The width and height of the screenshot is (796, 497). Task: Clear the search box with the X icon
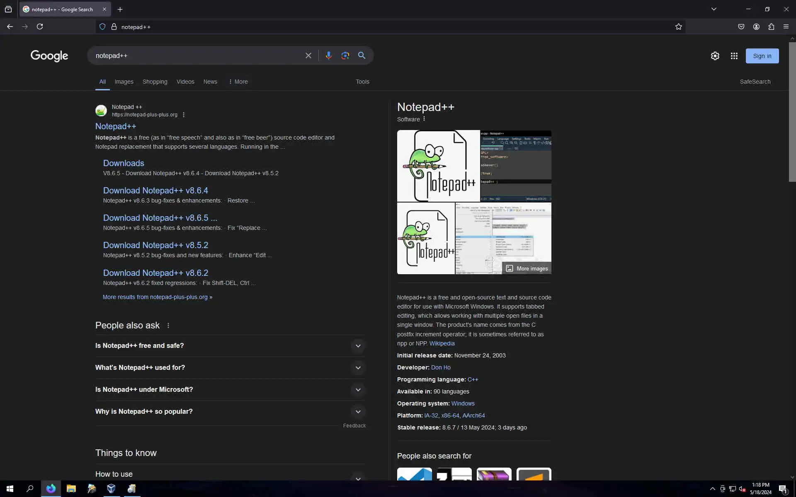point(308,55)
